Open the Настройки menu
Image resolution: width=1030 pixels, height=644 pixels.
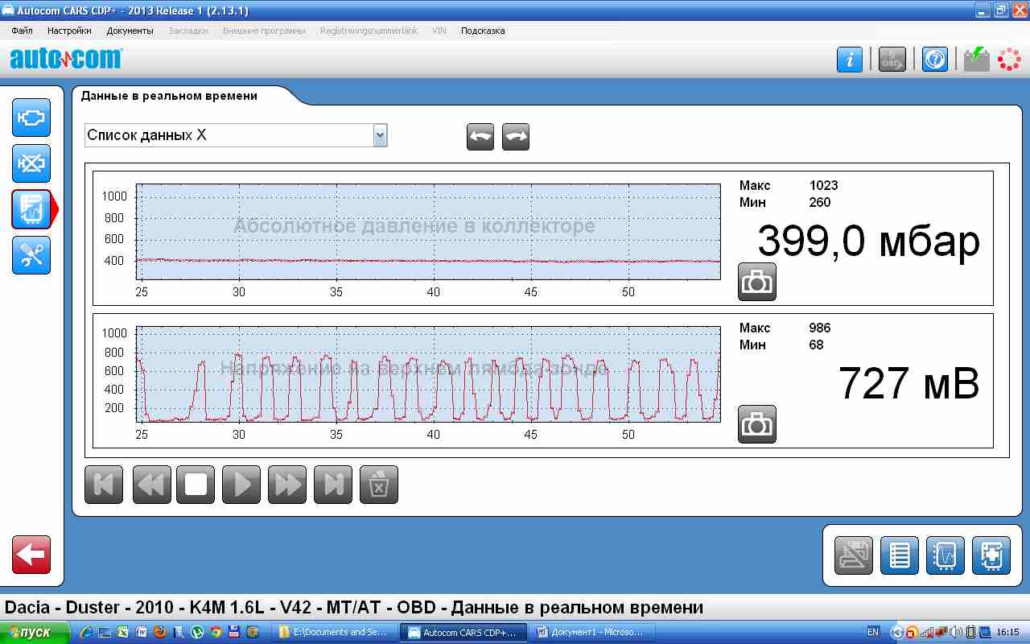(69, 31)
